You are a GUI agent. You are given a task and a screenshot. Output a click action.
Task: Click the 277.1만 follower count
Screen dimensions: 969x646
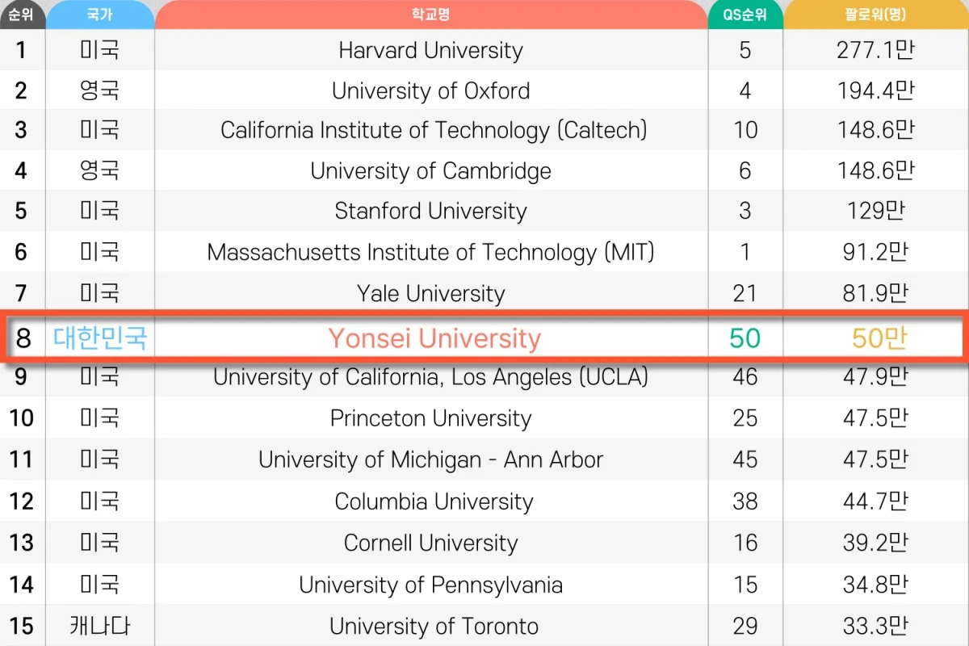click(876, 50)
